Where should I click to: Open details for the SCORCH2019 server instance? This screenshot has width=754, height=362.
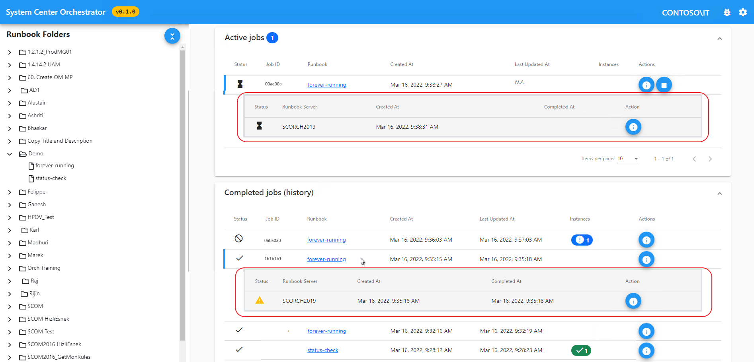tap(633, 127)
